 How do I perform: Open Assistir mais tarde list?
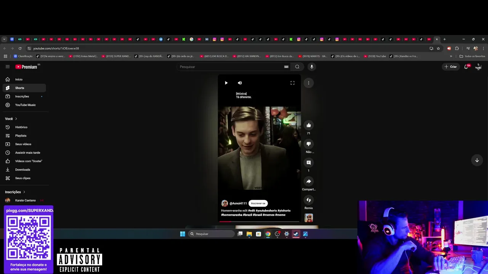click(x=24, y=153)
